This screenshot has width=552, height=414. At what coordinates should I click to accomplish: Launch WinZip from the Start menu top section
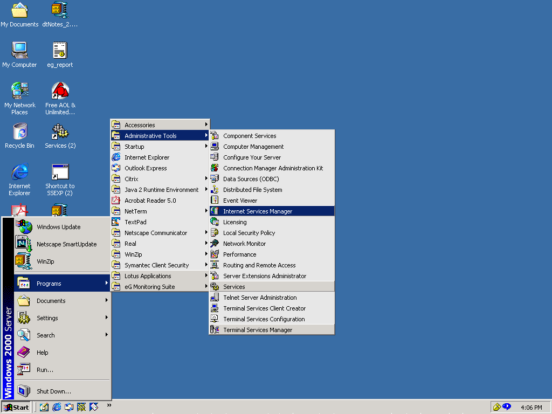click(63, 261)
